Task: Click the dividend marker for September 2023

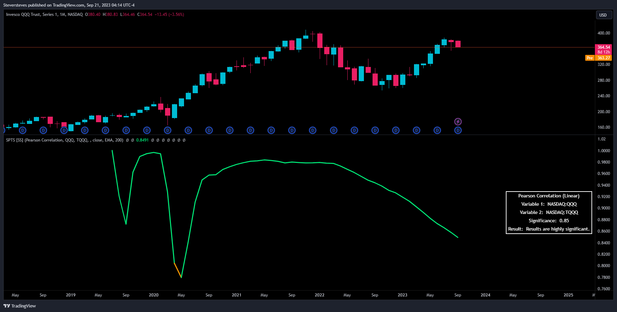Action: click(x=458, y=130)
